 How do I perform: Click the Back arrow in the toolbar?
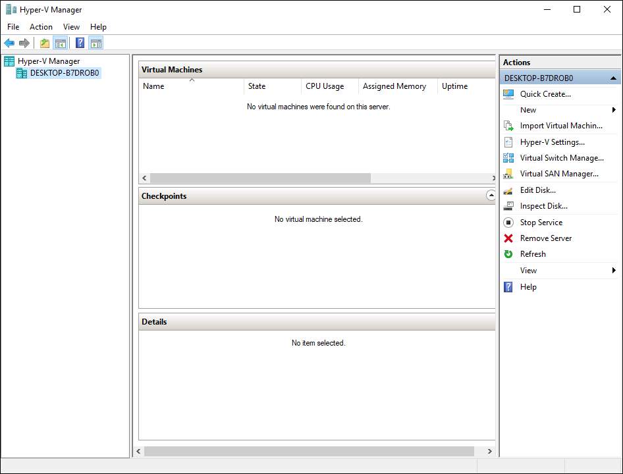click(x=9, y=43)
